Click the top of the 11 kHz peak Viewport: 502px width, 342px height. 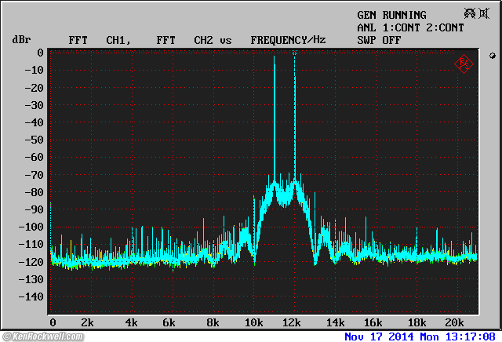[x=274, y=58]
